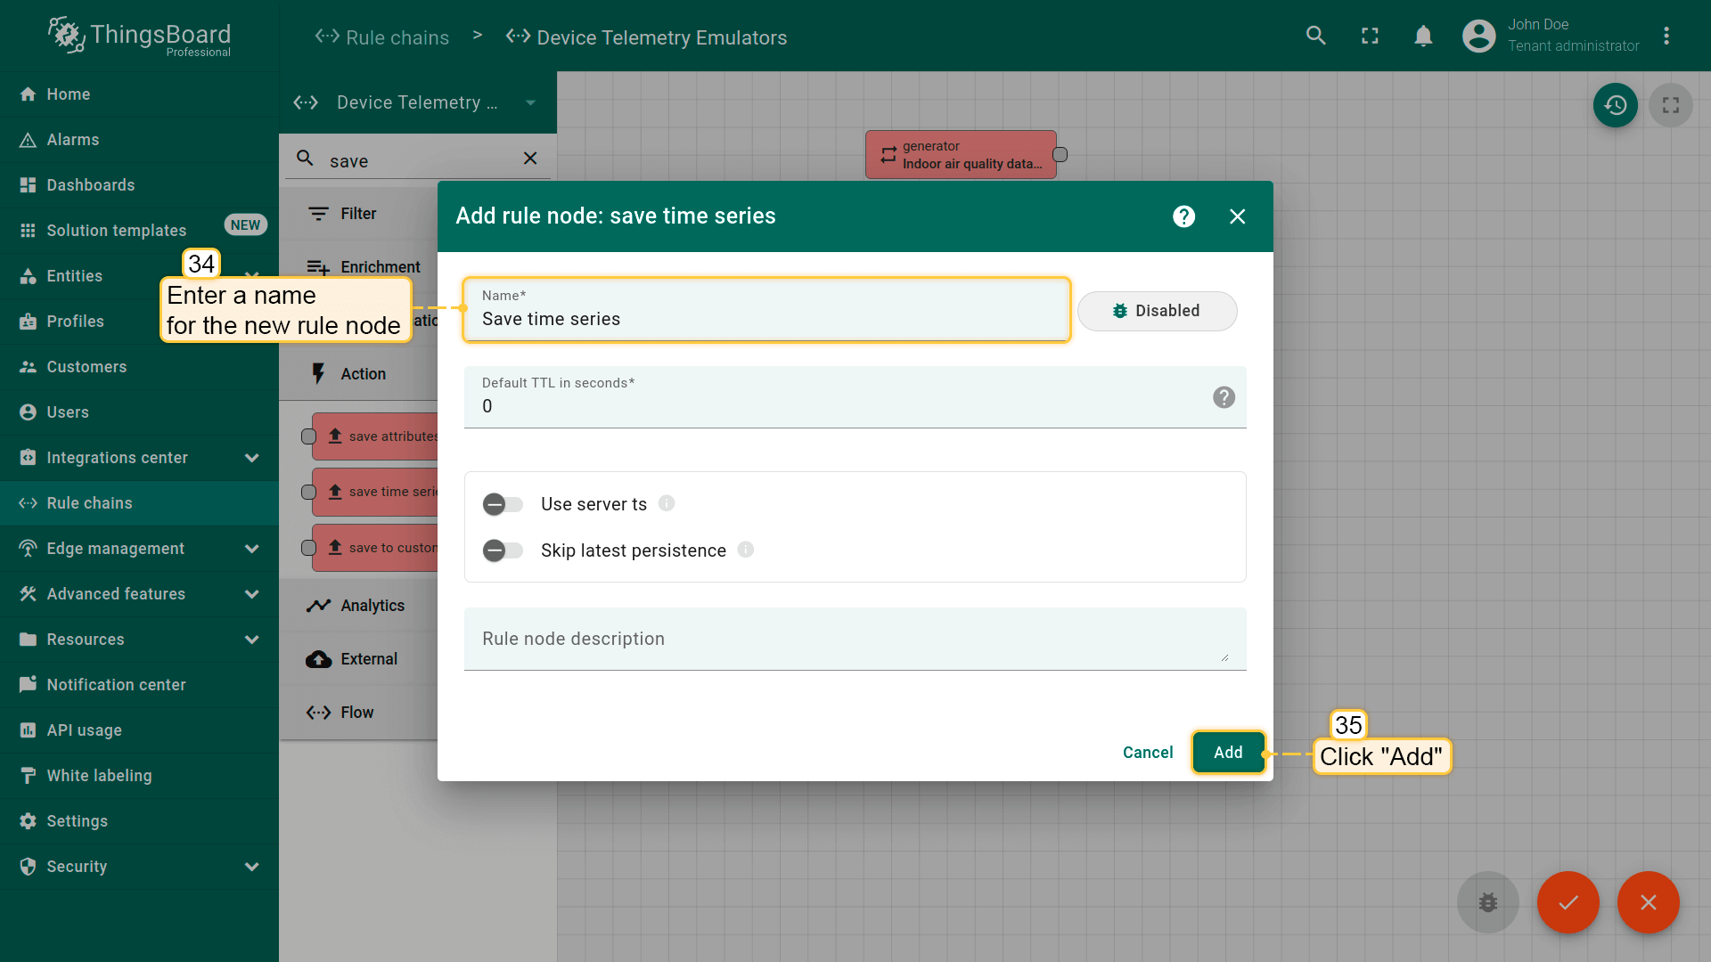Screen dimensions: 1711x962
Task: Enable the Use server ts toggle
Action: [x=503, y=505]
